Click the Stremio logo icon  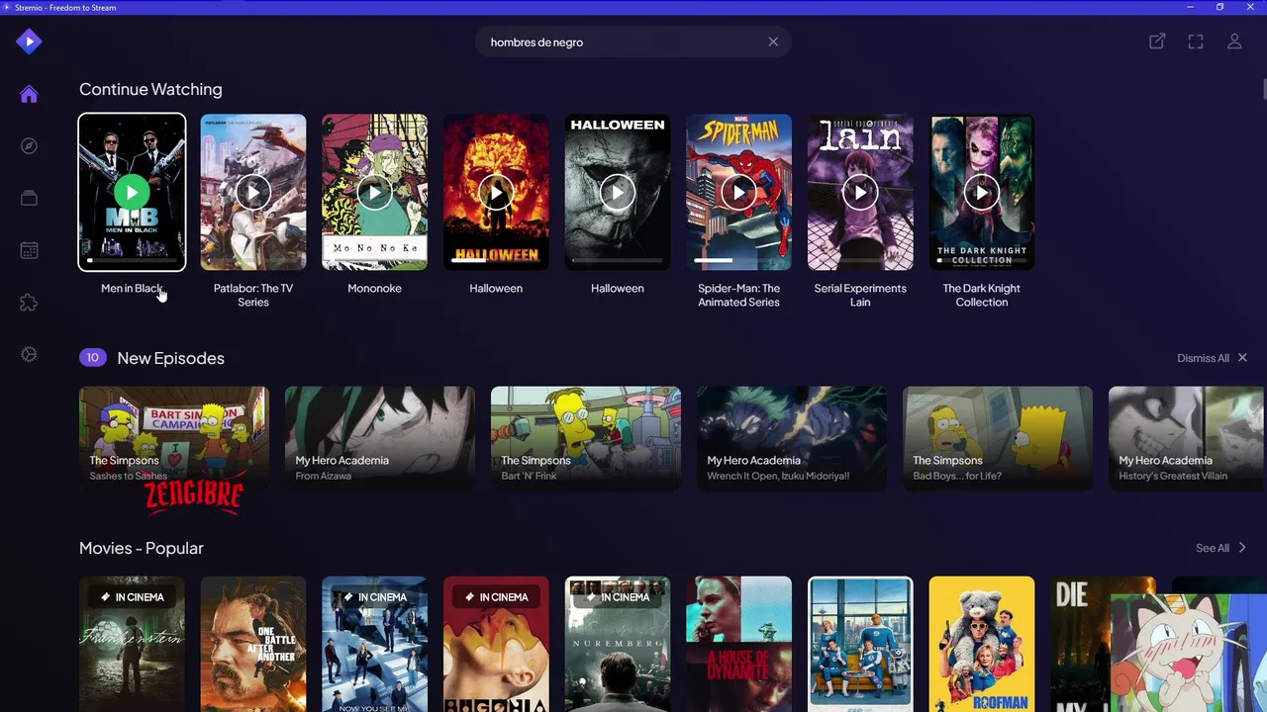[29, 42]
